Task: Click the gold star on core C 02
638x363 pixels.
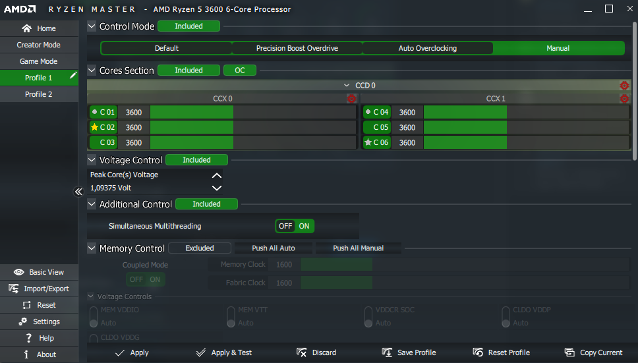Action: pos(94,127)
